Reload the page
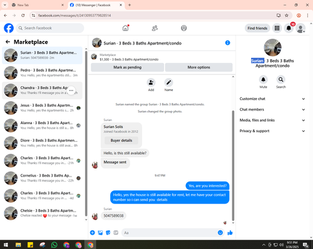This screenshot has height=249, width=313. click(x=23, y=16)
